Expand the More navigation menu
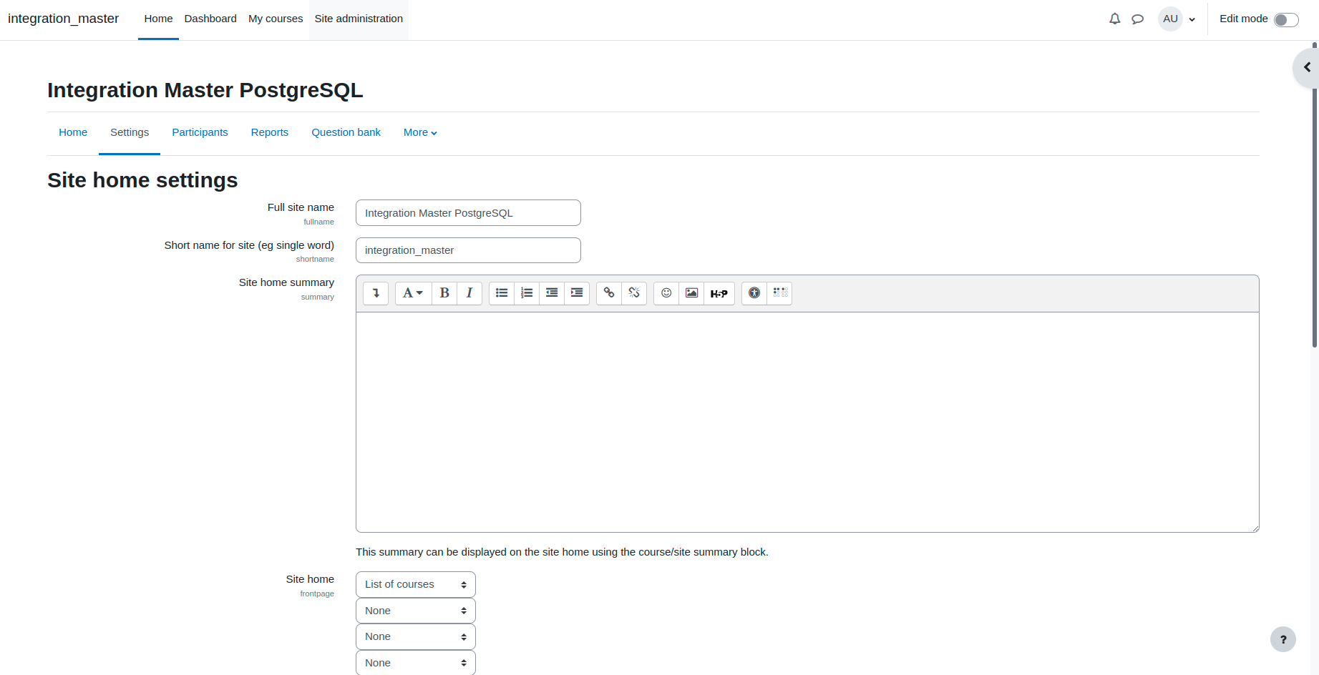This screenshot has height=675, width=1319. coord(420,132)
